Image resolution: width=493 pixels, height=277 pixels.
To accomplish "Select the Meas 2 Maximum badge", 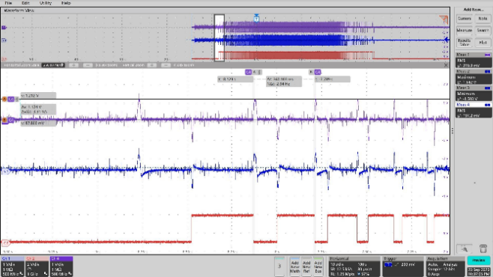I will (474, 77).
